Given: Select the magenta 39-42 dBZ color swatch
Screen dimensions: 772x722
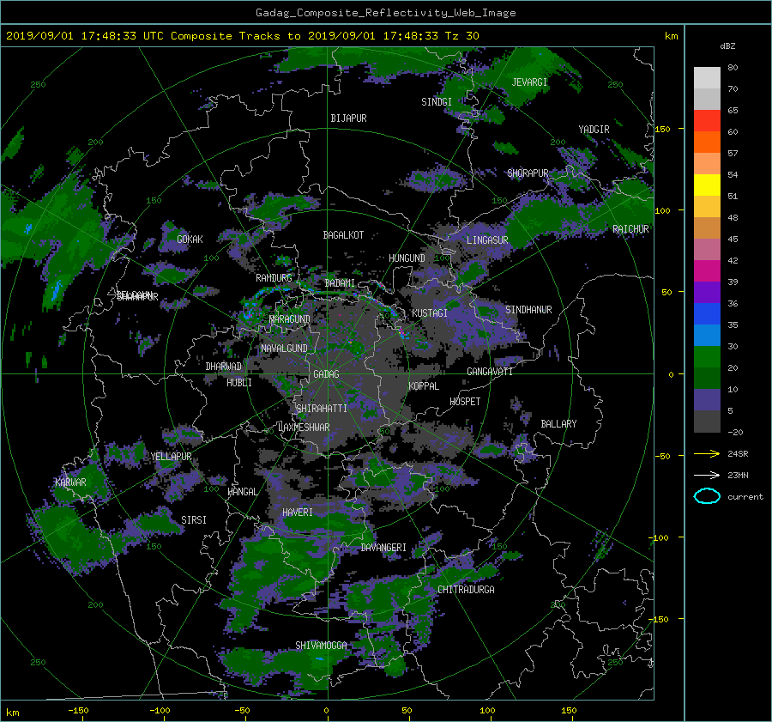Looking at the screenshot, I should [707, 270].
